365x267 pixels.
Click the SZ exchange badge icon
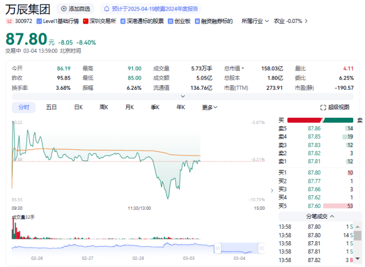click(10, 21)
